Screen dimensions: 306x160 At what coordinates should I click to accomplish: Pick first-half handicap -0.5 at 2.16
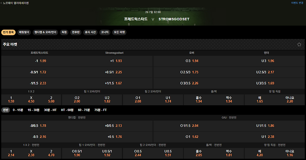39,137
